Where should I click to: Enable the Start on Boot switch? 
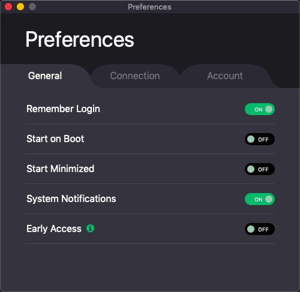point(260,139)
